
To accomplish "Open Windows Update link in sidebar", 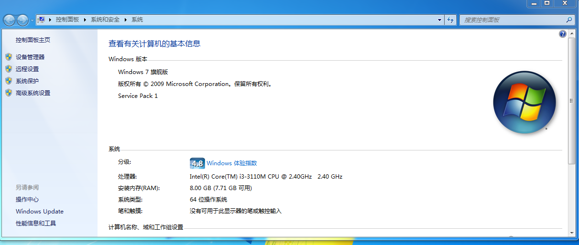I will coord(40,212).
